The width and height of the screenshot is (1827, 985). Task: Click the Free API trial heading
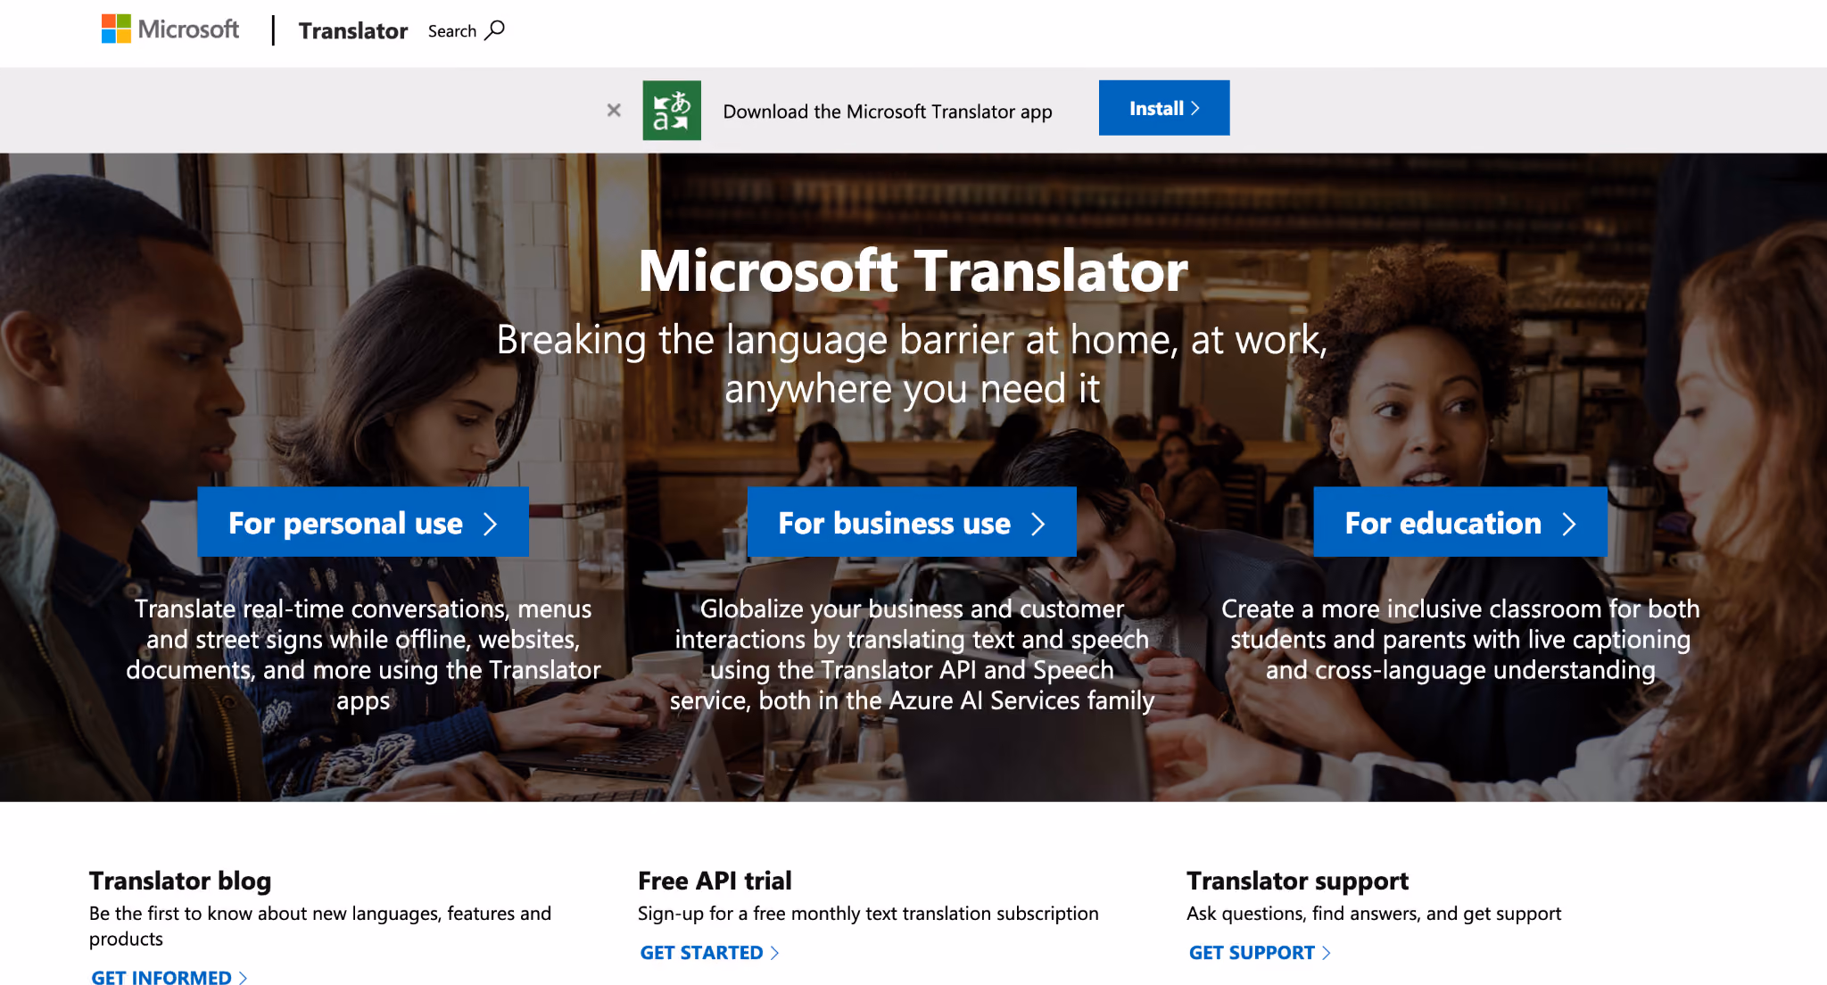[715, 881]
